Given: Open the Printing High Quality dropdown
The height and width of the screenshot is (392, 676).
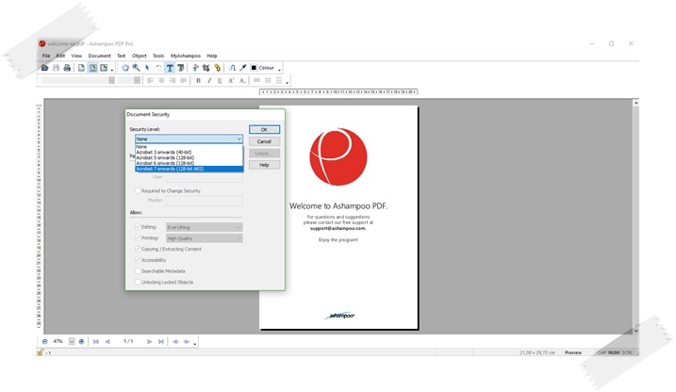Looking at the screenshot, I should pyautogui.click(x=205, y=238).
